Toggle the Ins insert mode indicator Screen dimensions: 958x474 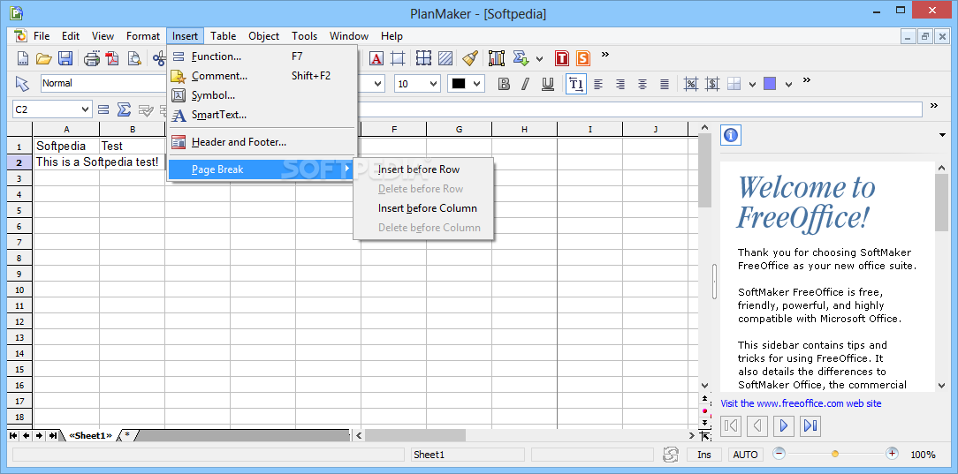(704, 455)
